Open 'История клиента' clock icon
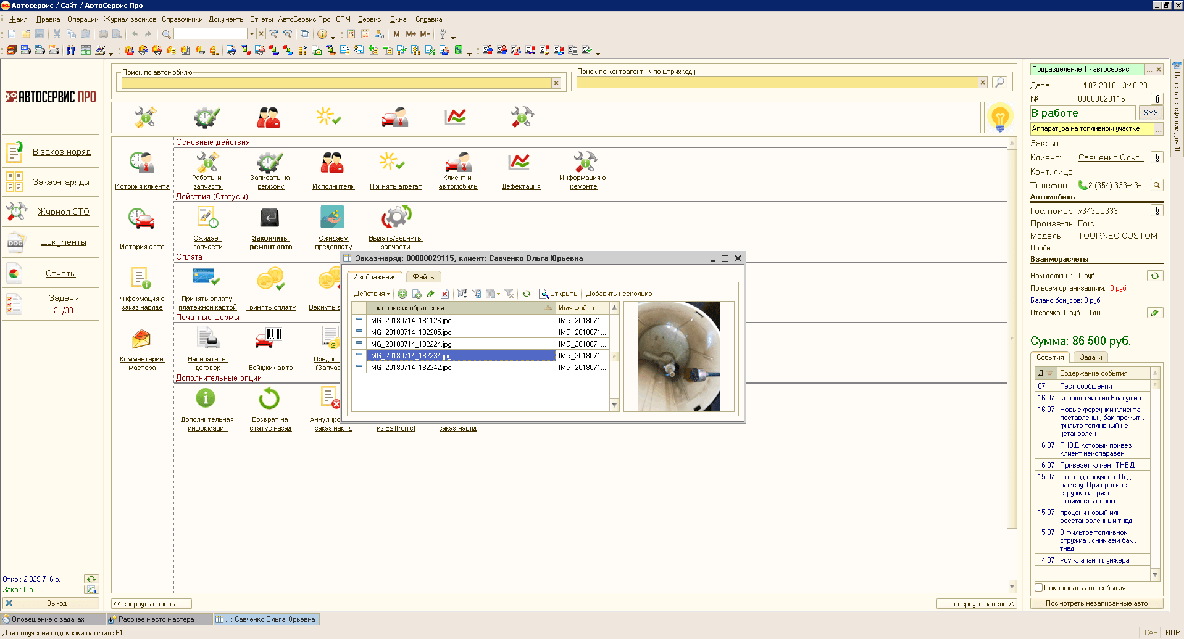This screenshot has height=639, width=1184. tap(142, 163)
